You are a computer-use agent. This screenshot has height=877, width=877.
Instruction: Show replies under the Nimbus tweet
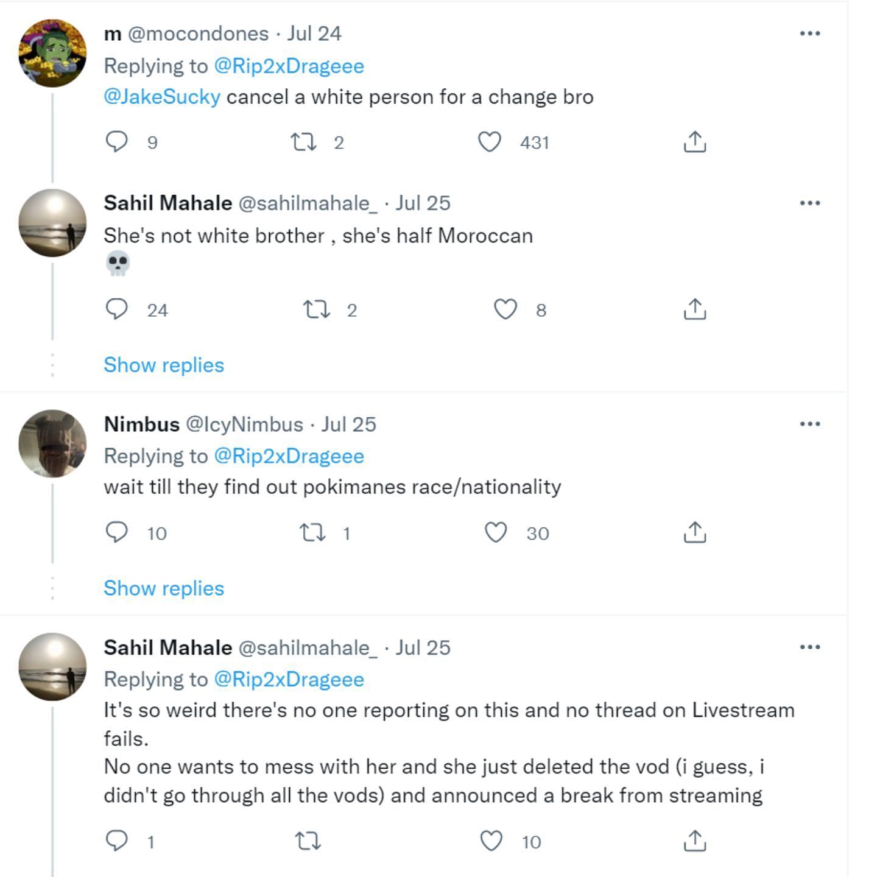pyautogui.click(x=164, y=588)
